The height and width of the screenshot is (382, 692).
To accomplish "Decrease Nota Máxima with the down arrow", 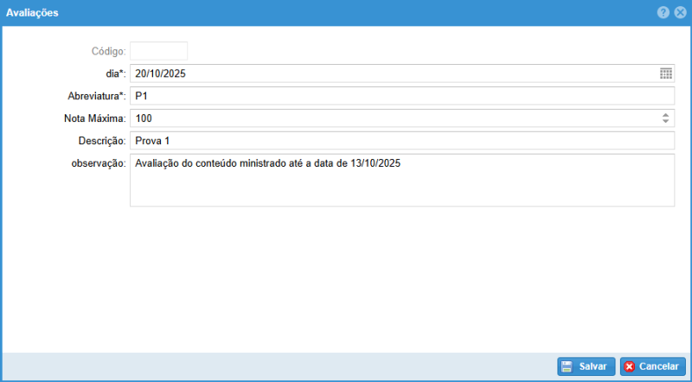I will [x=665, y=122].
